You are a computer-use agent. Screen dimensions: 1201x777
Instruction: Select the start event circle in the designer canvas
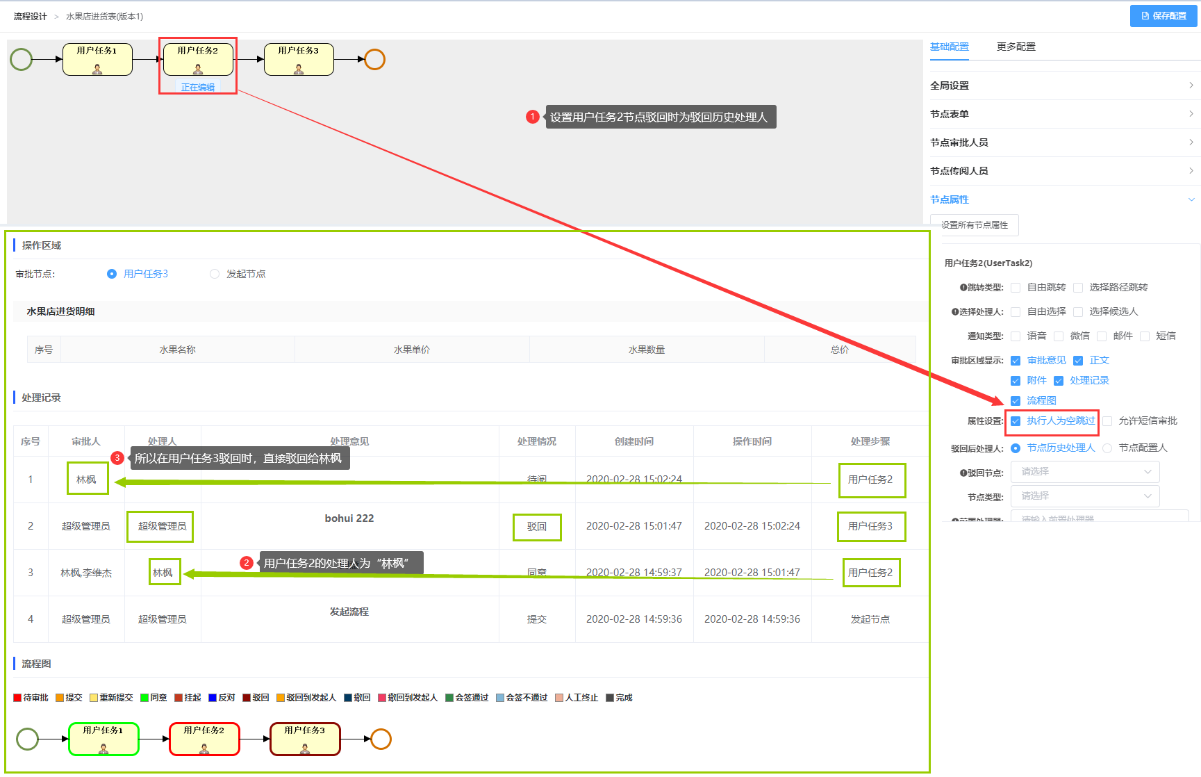[22, 59]
